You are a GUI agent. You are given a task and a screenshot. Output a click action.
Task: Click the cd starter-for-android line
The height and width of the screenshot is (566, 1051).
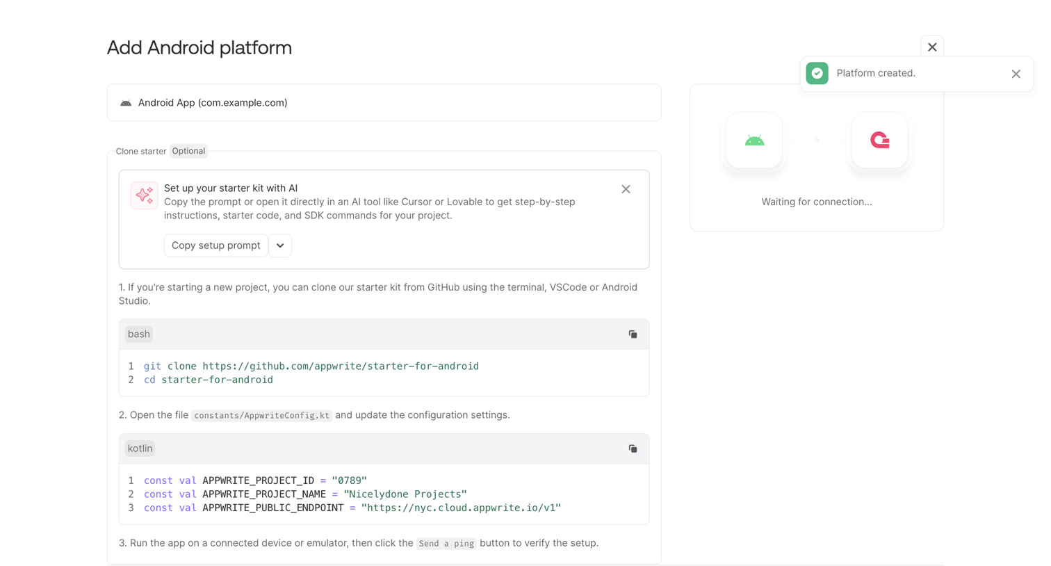[209, 380]
